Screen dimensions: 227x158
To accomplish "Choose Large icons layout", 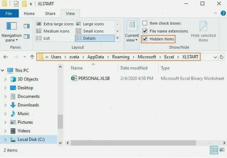I will pos(90,24).
